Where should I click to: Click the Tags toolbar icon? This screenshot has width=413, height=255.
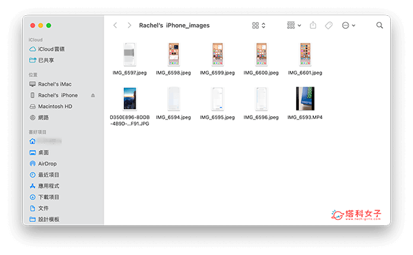[329, 25]
